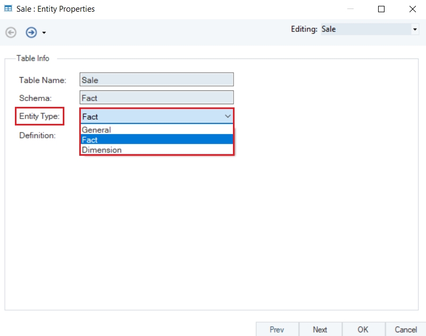Click the Table Info group title

pyautogui.click(x=33, y=58)
